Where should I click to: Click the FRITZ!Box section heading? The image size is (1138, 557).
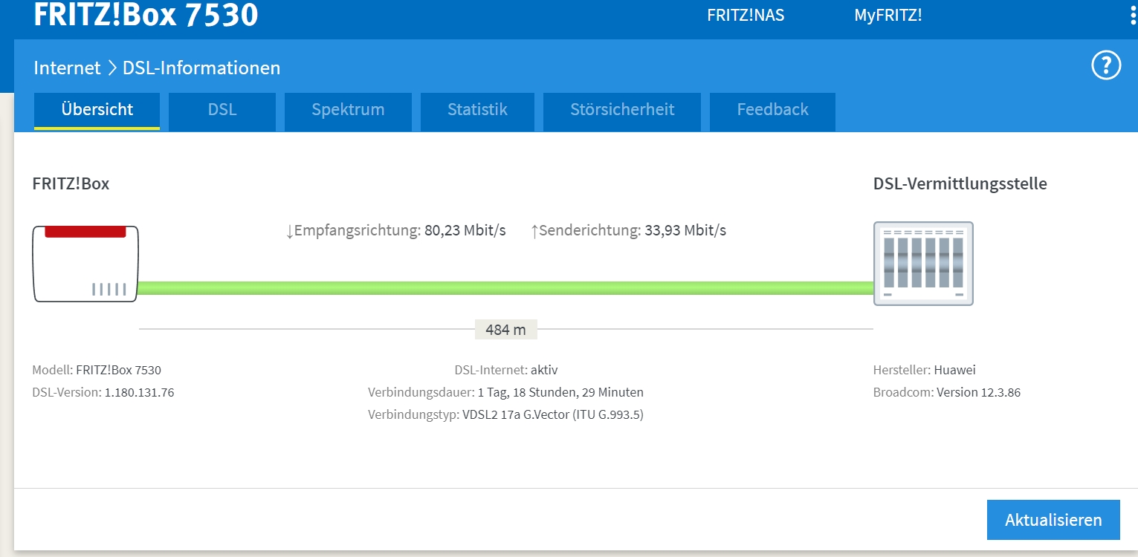[71, 184]
